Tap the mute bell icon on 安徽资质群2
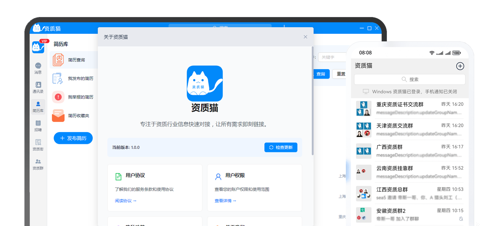The image size is (494, 226). point(461,219)
